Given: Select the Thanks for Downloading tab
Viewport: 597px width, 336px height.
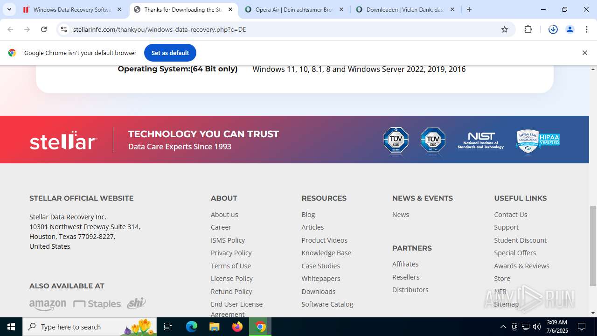Looking at the screenshot, I should (184, 9).
